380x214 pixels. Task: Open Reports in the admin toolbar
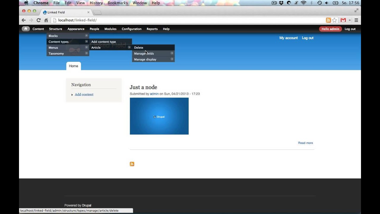pos(152,29)
